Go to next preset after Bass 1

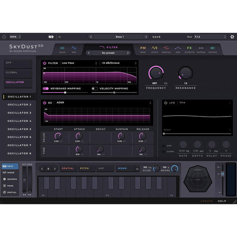146,37
